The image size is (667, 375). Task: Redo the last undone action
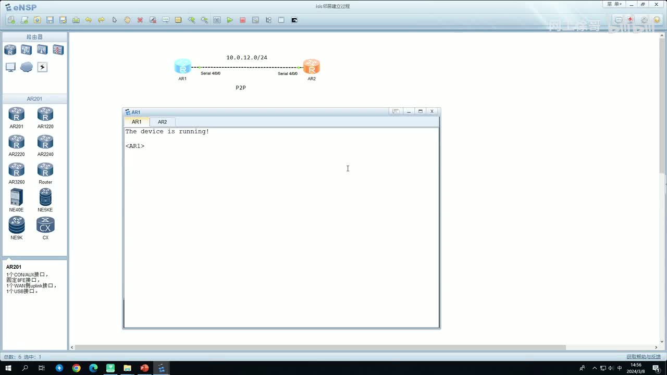[102, 20]
